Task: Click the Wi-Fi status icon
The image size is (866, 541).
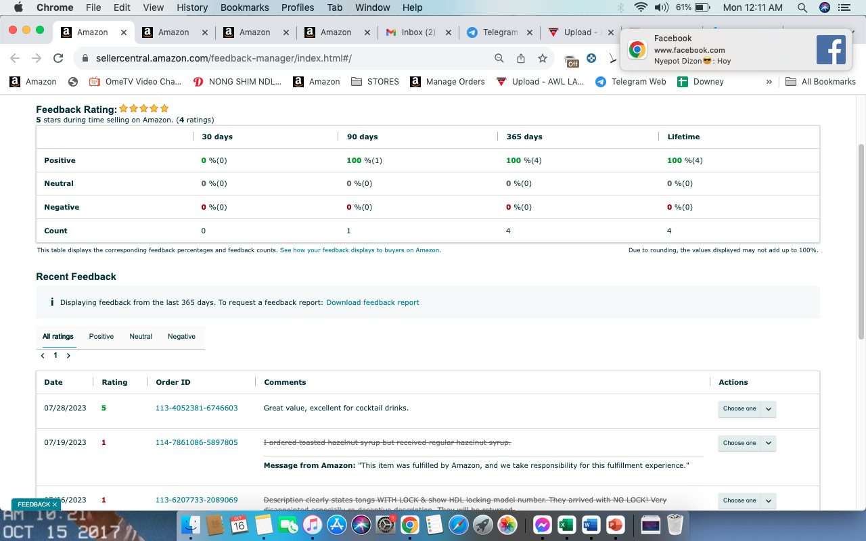Action: (641, 7)
